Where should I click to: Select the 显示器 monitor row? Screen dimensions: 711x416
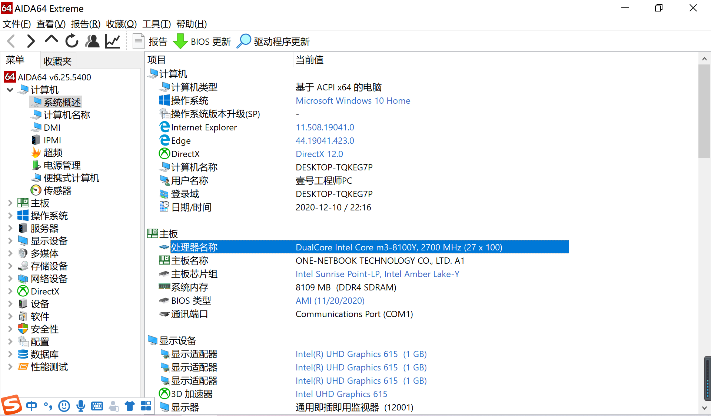[364, 407]
